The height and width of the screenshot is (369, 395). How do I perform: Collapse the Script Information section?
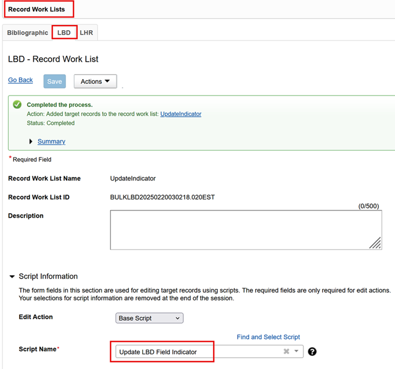click(x=12, y=277)
